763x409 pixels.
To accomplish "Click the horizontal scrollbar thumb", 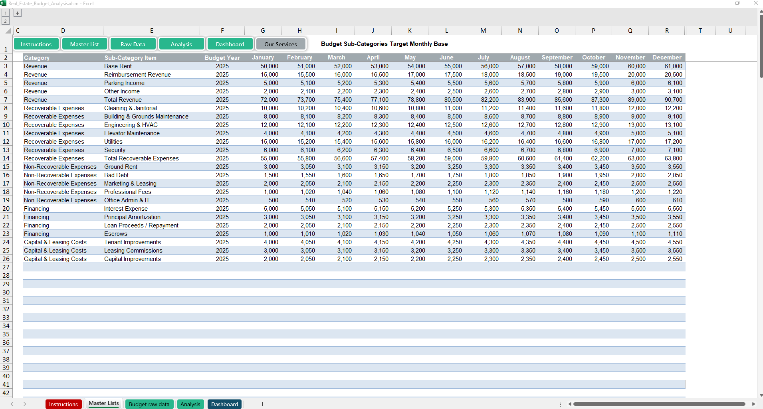I will pyautogui.click(x=659, y=404).
